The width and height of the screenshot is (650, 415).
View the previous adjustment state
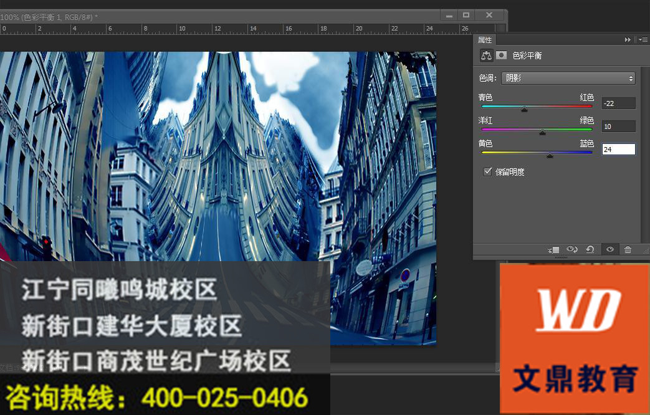(x=572, y=250)
